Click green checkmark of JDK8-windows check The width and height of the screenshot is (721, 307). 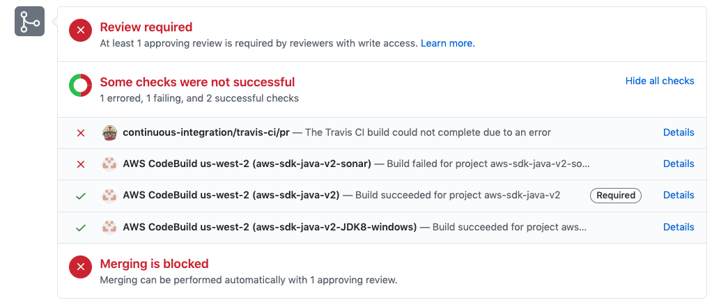click(x=81, y=228)
